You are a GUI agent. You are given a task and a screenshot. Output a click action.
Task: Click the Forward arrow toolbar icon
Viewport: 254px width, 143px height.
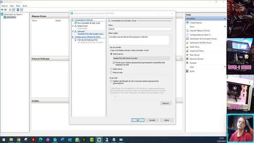coord(6,10)
